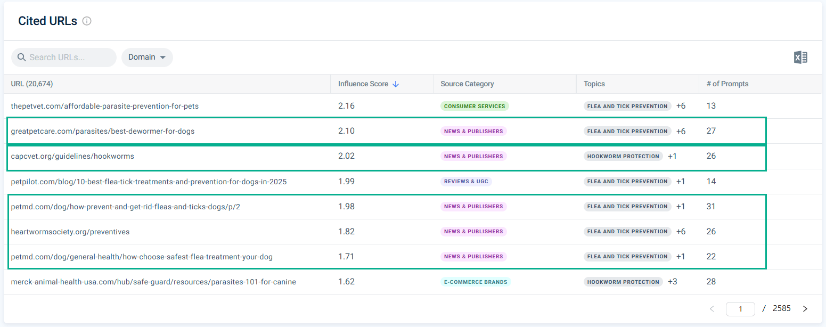Click prompts count 13
This screenshot has height=327, width=826.
(x=711, y=106)
